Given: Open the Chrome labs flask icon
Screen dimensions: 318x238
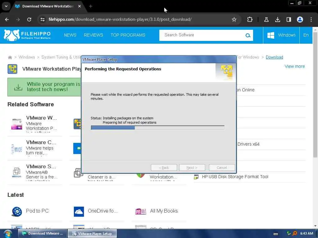Looking at the screenshot, I should [266, 20].
